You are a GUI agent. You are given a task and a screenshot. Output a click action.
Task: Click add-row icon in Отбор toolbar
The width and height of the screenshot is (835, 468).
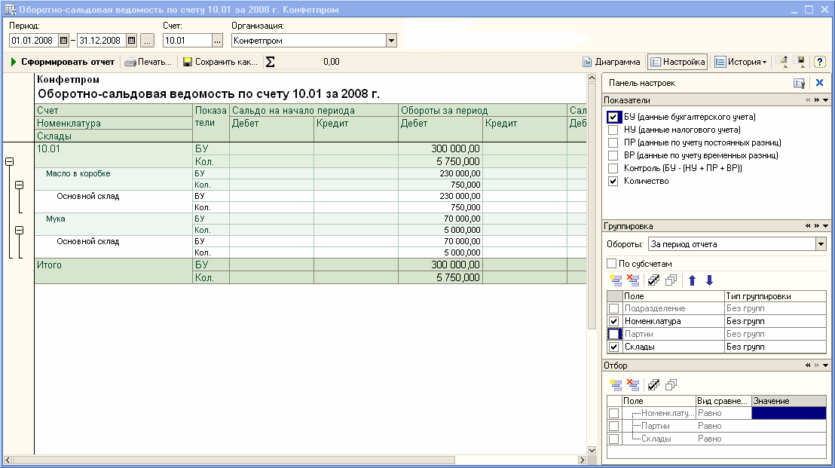(x=616, y=385)
